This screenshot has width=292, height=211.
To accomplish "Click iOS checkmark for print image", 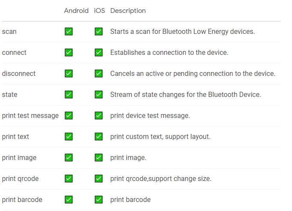I will (x=98, y=157).
